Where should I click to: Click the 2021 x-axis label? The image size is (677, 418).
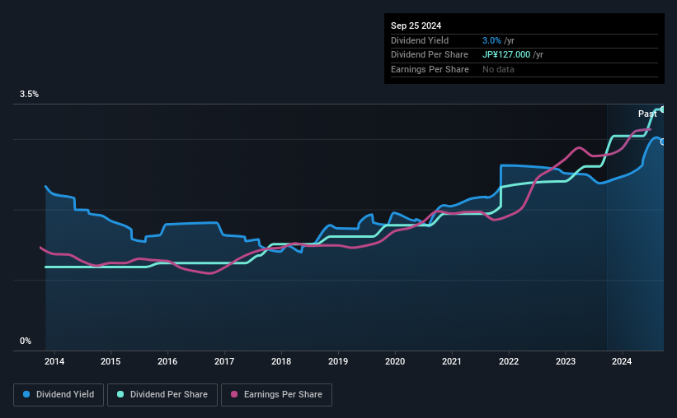coord(452,361)
